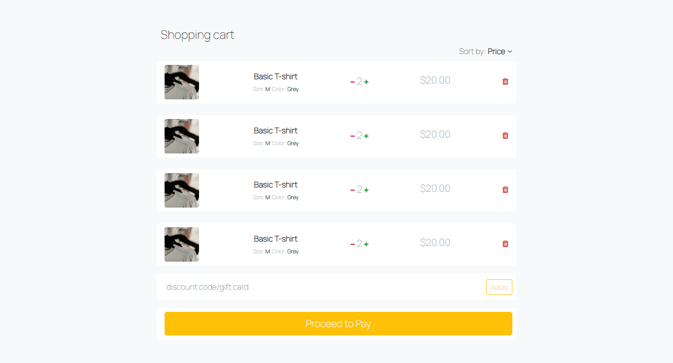The height and width of the screenshot is (363, 673).
Task: Delete the first Basic T-shirt using trash icon
Action: tap(505, 81)
